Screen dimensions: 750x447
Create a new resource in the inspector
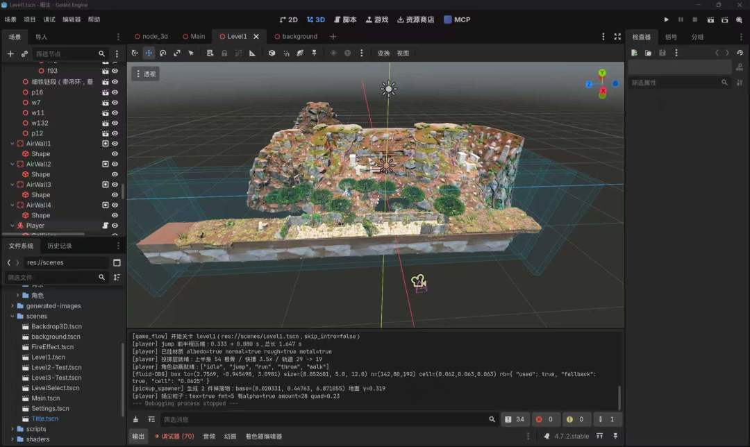634,53
